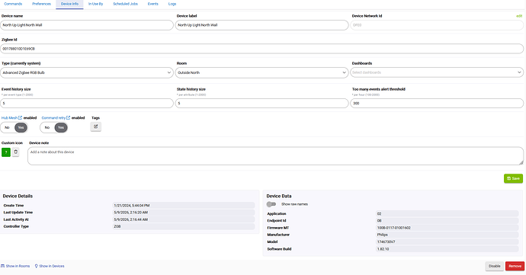Click the green custom icon button
This screenshot has height=275, width=526.
pyautogui.click(x=6, y=152)
